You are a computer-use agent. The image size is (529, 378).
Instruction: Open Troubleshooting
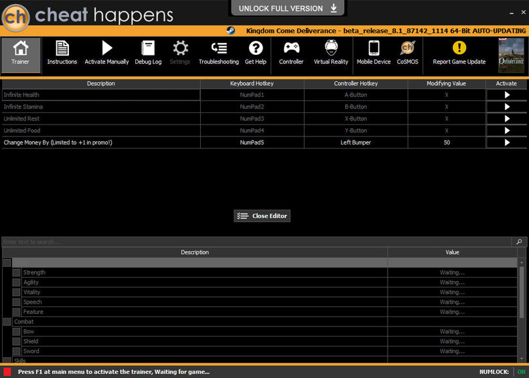coord(218,52)
